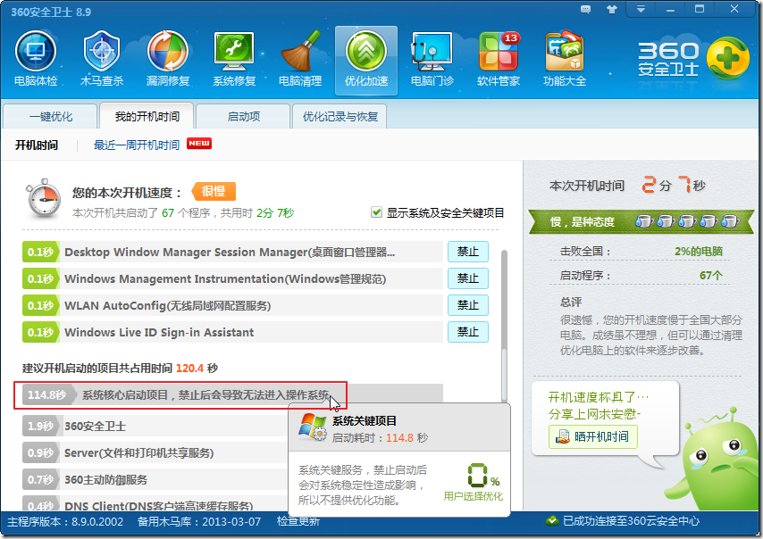Toggle 显示系统及安全关键项目 checkbox

point(376,211)
